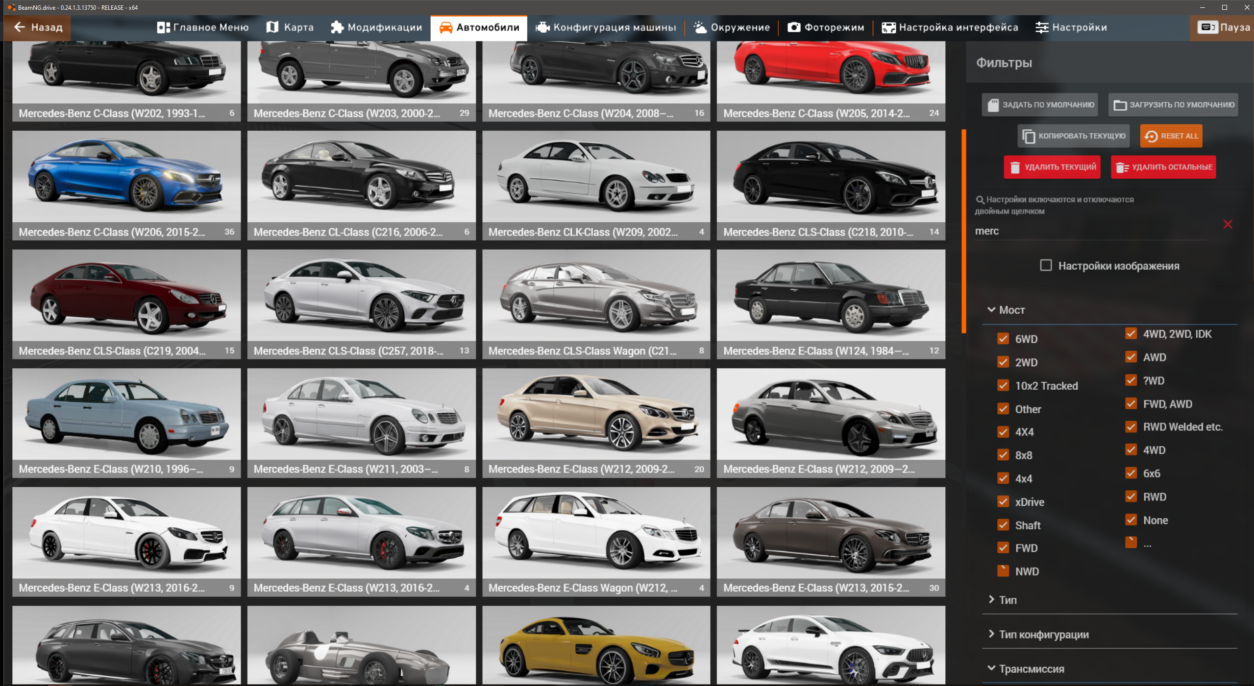Click the engine icon for Конфигурация машины
Image resolution: width=1254 pixels, height=686 pixels.
coord(542,27)
